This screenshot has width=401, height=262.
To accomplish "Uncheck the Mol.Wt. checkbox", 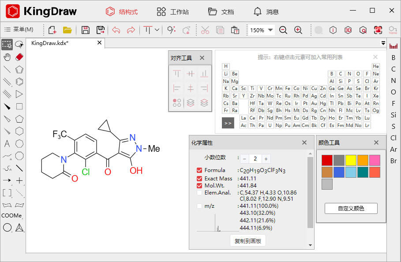I will click(x=200, y=186).
